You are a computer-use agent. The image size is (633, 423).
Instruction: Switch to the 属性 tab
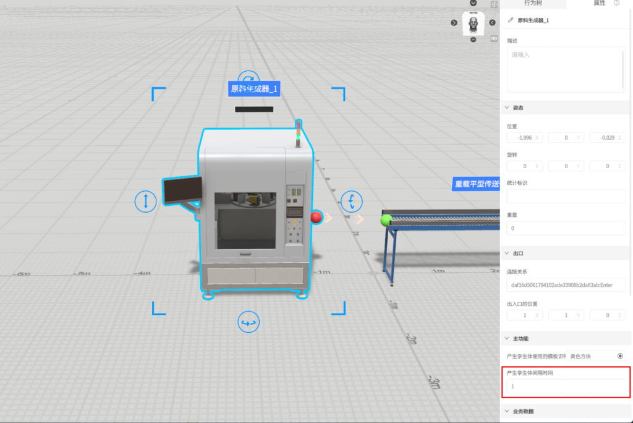tap(599, 3)
